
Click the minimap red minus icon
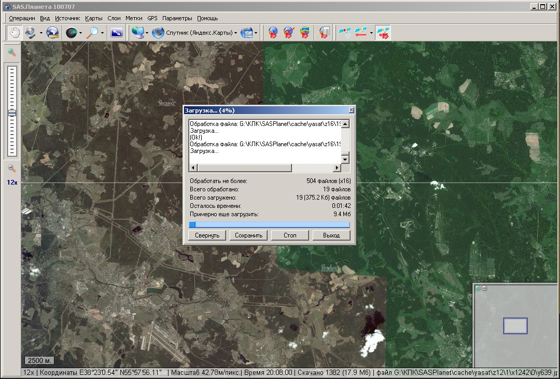pyautogui.click(x=484, y=288)
